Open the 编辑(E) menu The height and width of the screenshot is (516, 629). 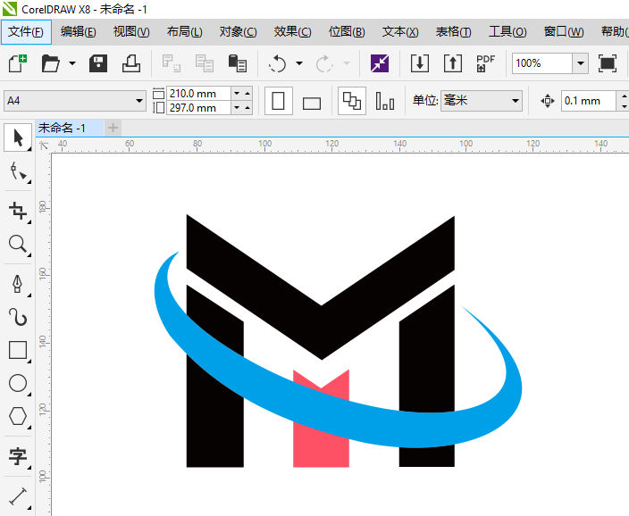pos(79,31)
